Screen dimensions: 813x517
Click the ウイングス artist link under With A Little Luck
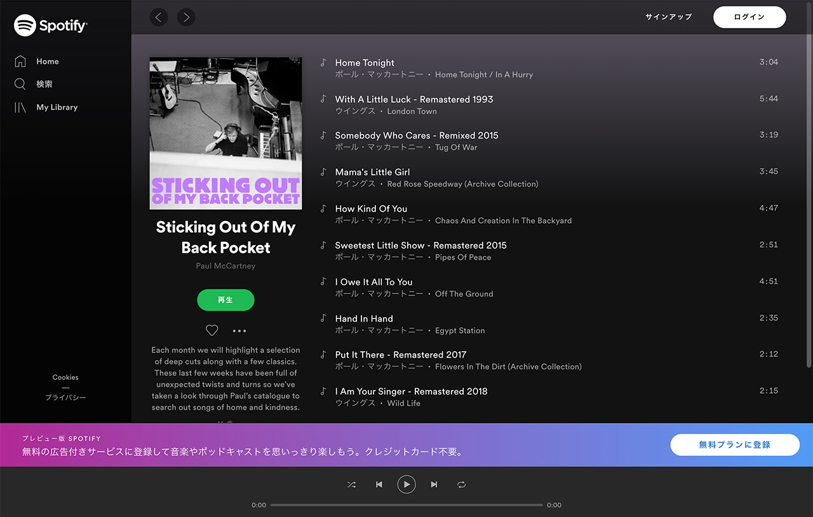356,111
